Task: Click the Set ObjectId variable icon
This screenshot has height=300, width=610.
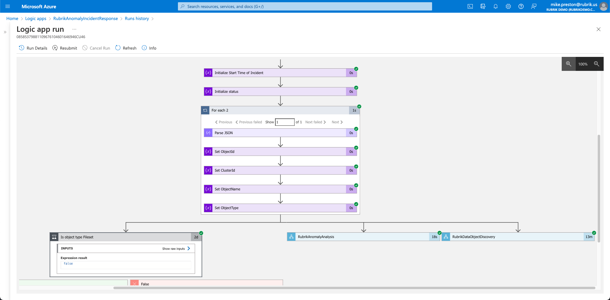Action: [208, 152]
